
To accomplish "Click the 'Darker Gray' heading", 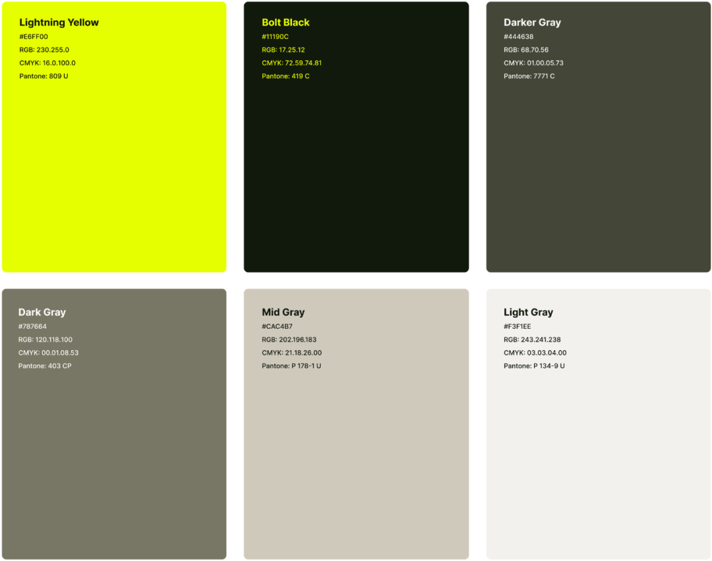I will click(x=532, y=22).
